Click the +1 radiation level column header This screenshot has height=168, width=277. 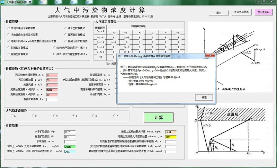tap(140, 33)
